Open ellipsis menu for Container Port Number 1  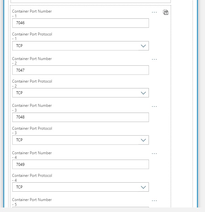click(154, 12)
